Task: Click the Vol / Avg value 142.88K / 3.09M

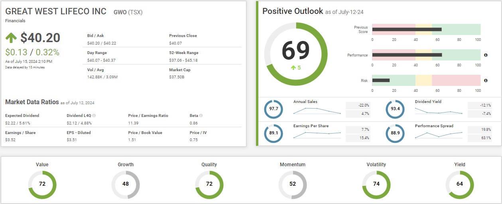Action: coord(102,77)
